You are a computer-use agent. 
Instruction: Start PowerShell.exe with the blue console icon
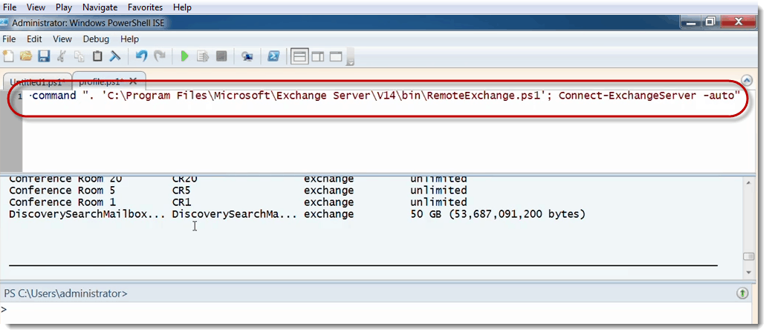(273, 57)
